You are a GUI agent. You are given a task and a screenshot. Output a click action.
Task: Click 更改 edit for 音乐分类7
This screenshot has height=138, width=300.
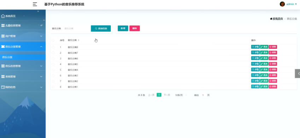coord(264,52)
